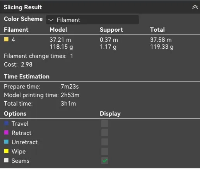Click the cyan Unretract color icon
This screenshot has height=169, width=200.
(6, 142)
